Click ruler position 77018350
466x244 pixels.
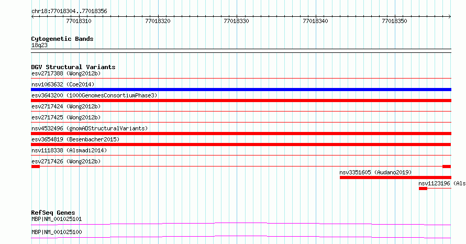pyautogui.click(x=394, y=21)
